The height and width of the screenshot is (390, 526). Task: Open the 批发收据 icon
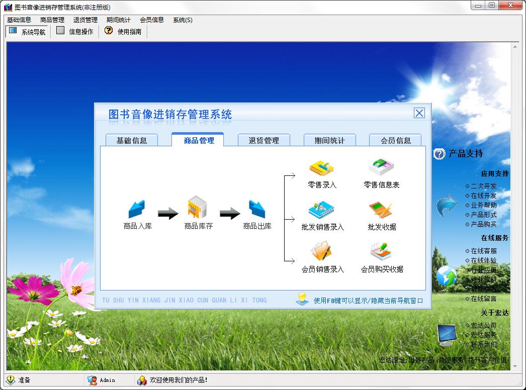click(x=380, y=210)
